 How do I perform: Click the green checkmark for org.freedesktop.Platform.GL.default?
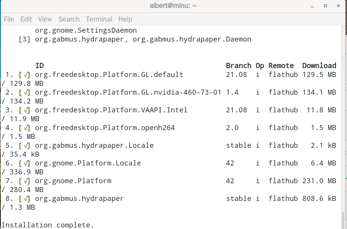coord(26,75)
